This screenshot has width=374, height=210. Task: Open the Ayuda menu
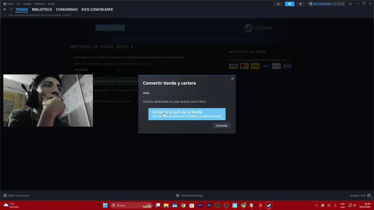pos(51,4)
